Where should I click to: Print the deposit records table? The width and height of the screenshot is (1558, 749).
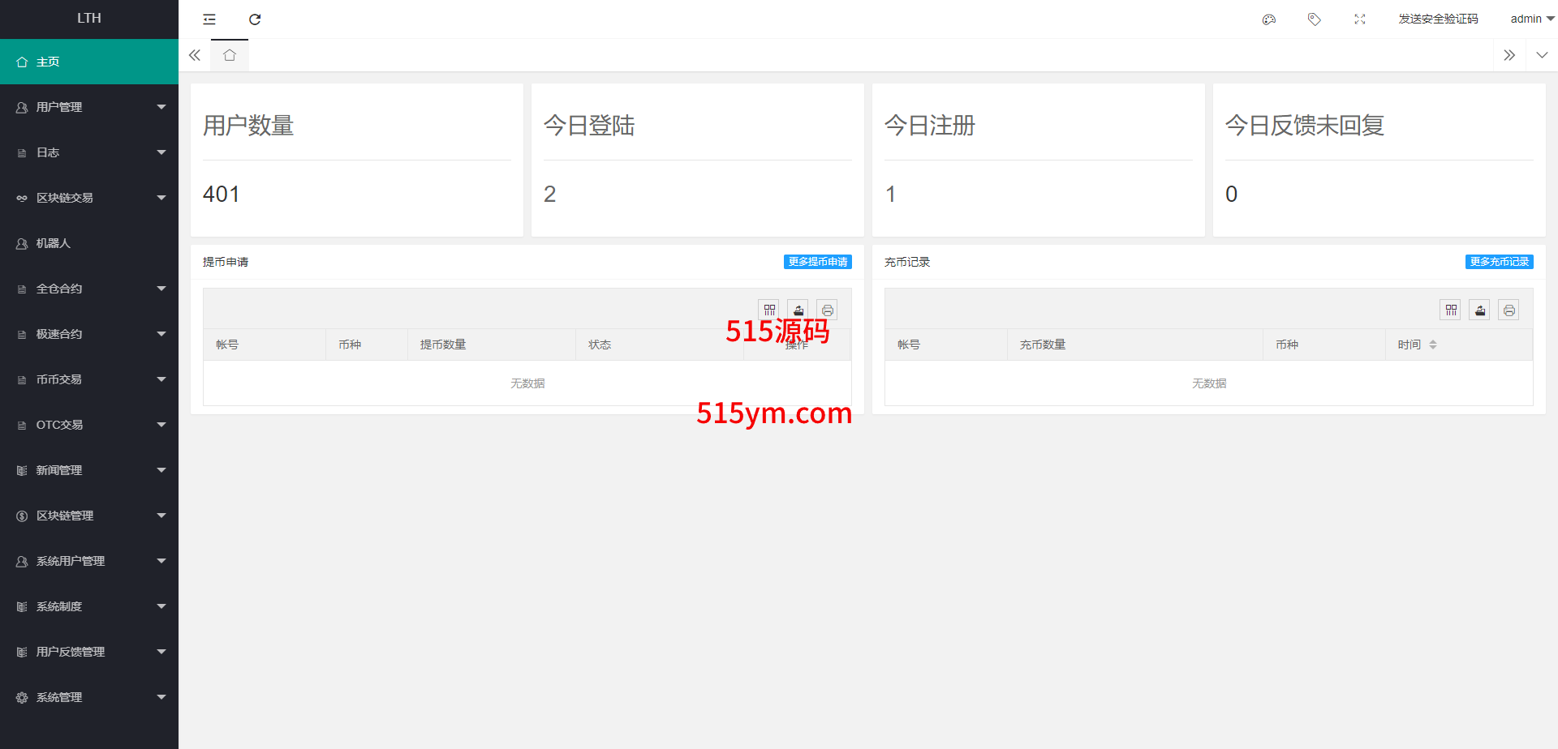pos(1509,310)
